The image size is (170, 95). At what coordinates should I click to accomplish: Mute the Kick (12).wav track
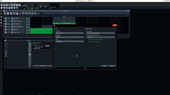[x=8, y=18]
